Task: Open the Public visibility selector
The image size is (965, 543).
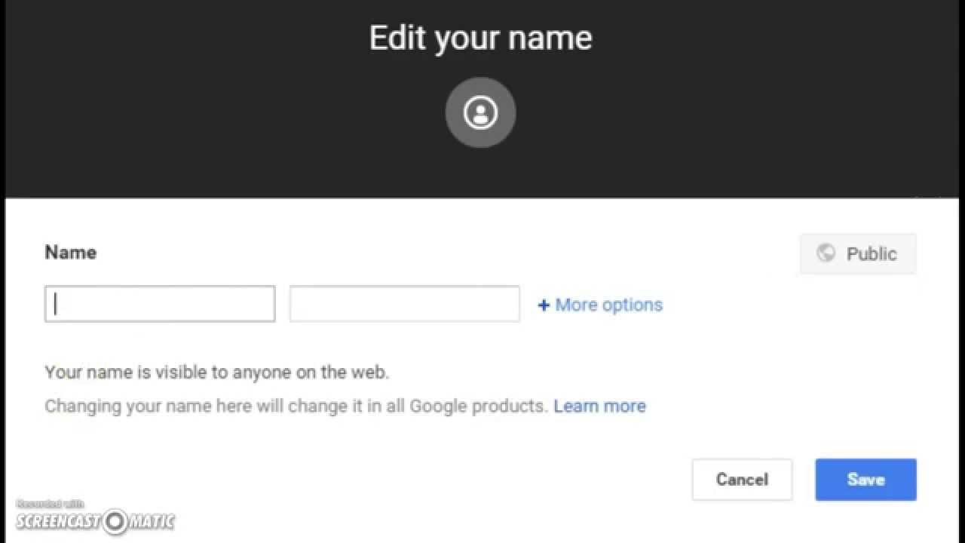Action: (858, 253)
